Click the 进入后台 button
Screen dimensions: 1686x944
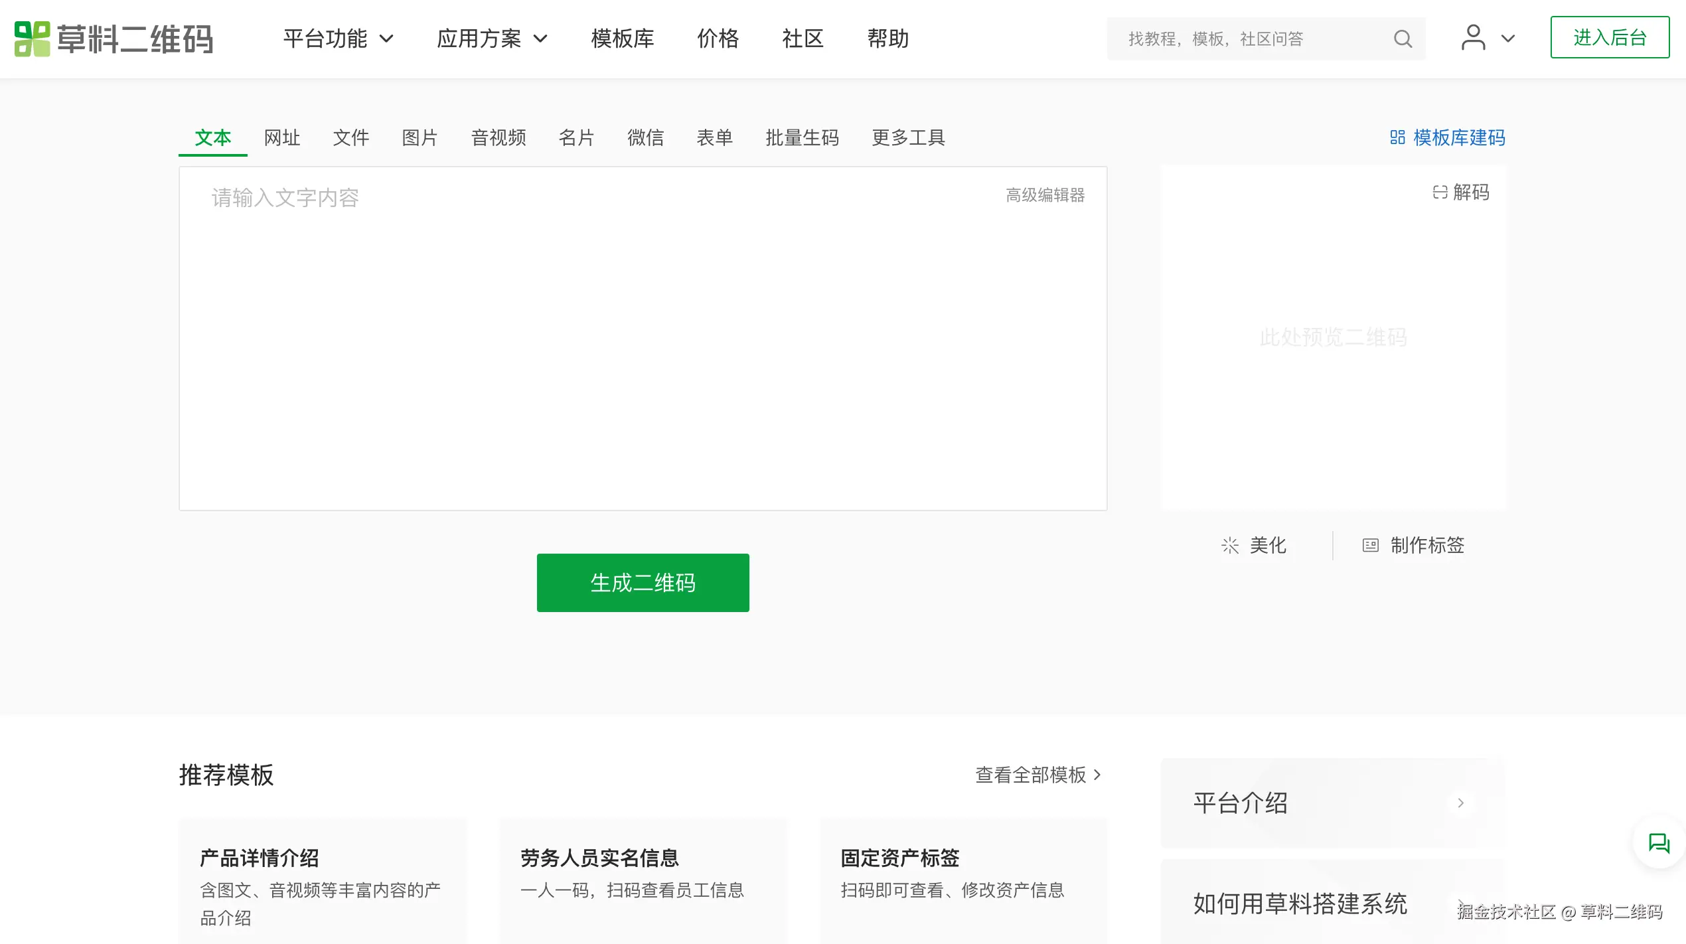1610,38
